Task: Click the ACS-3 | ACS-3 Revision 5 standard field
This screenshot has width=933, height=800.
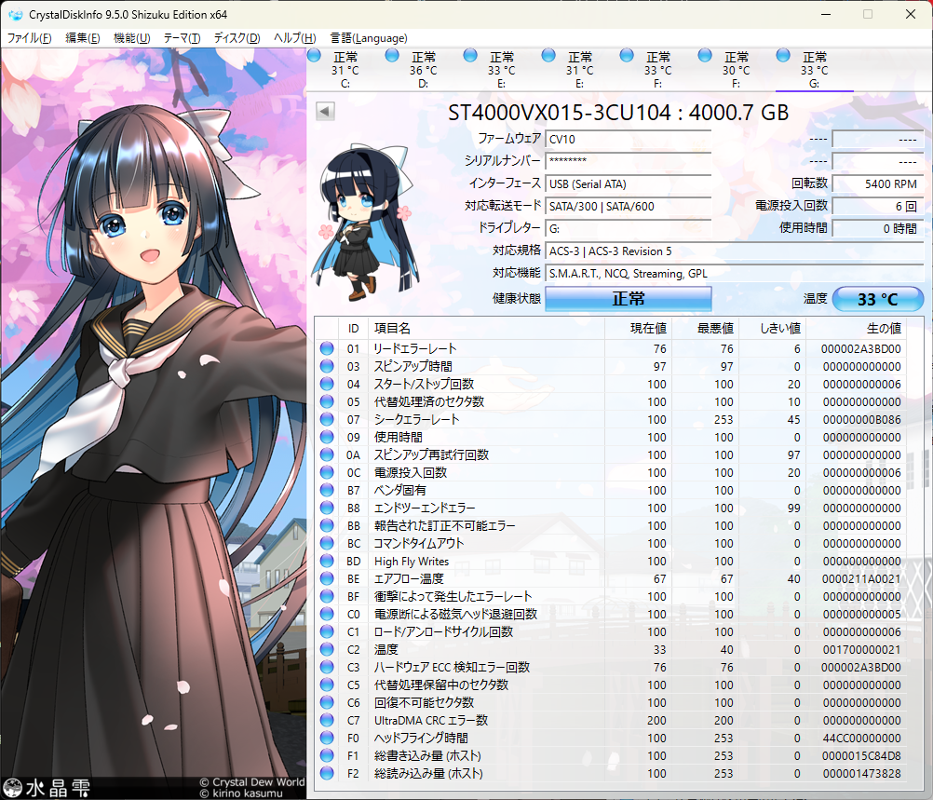Action: pos(735,251)
